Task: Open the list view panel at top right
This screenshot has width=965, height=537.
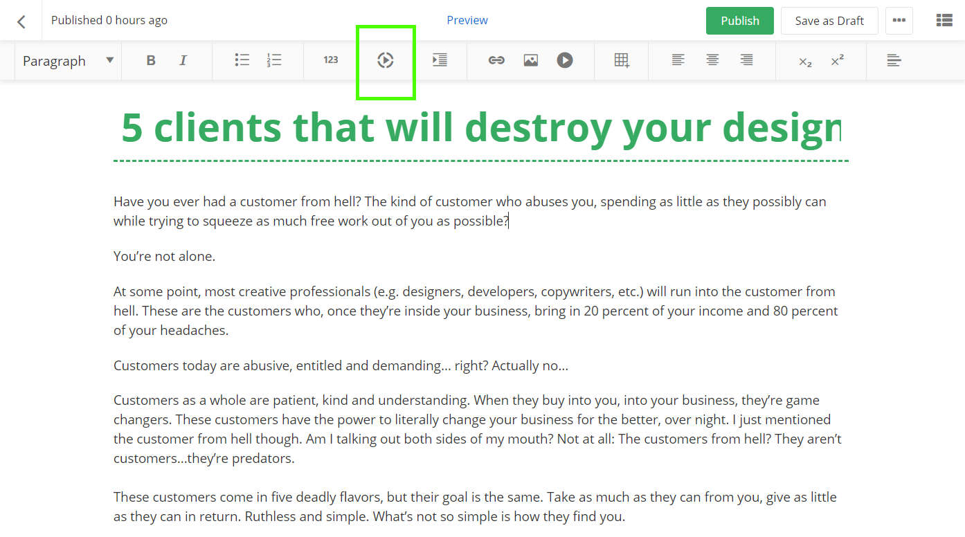Action: 944,21
